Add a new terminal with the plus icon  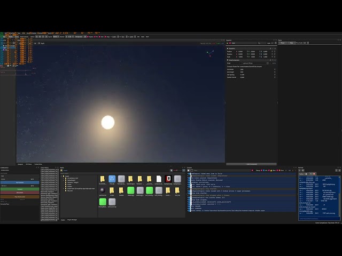coord(299,171)
